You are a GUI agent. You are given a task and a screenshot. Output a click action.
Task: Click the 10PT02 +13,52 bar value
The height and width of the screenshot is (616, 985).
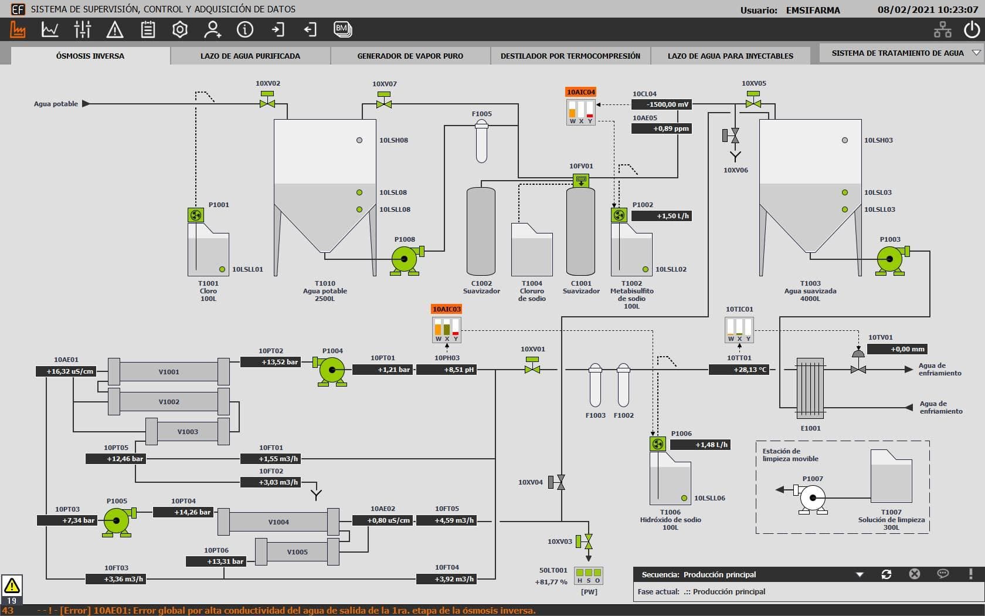(x=271, y=362)
